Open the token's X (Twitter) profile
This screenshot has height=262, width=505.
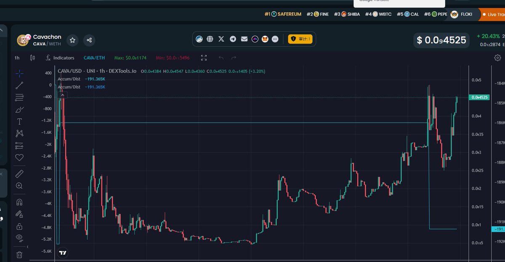click(221, 39)
